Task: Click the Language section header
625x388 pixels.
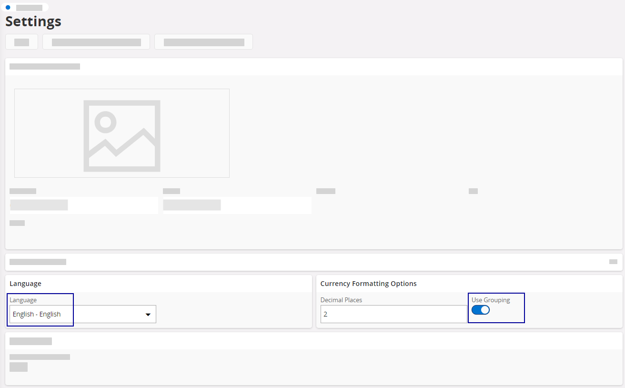Action: [x=26, y=284]
